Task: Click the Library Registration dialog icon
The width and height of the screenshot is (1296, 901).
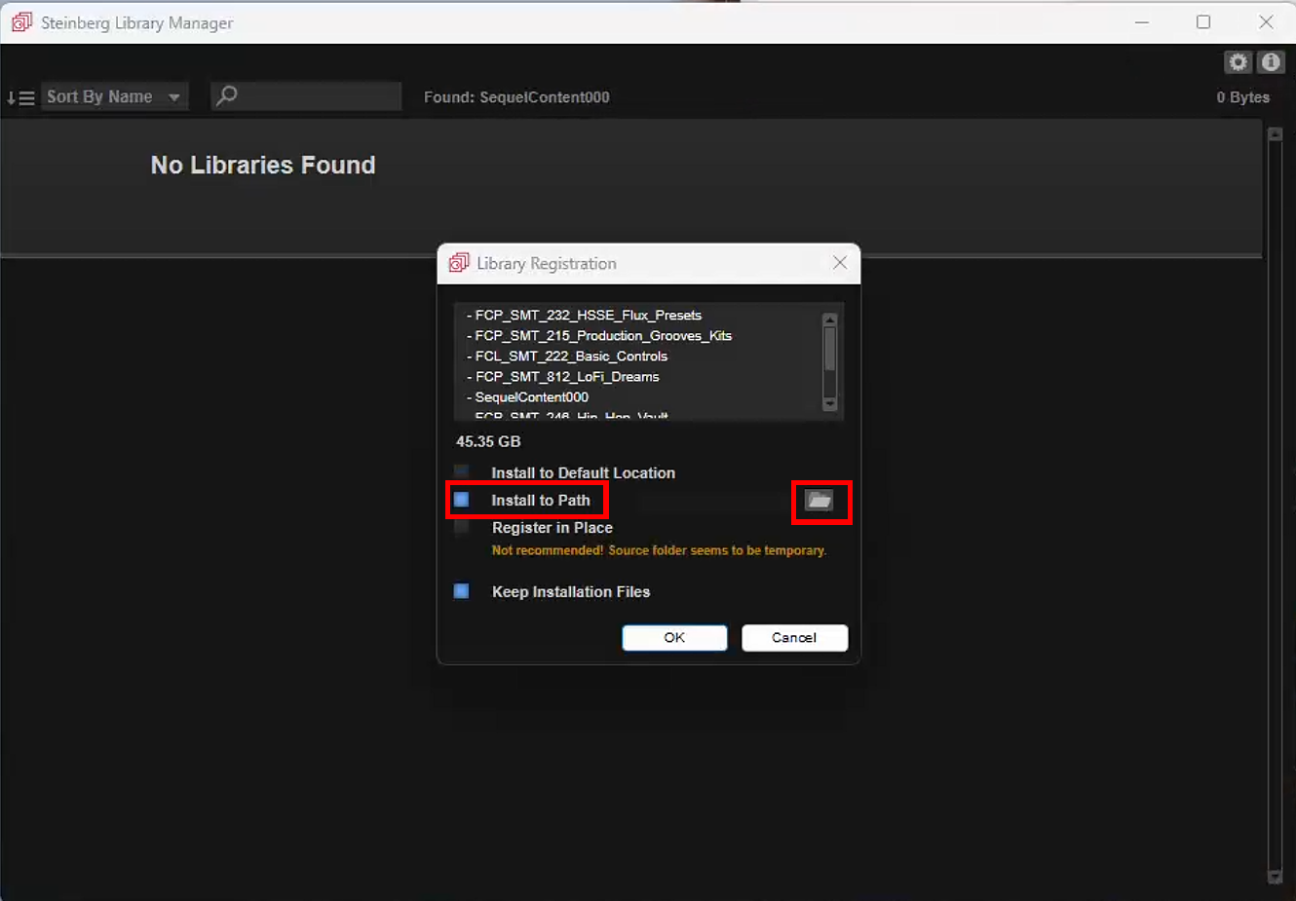Action: point(458,263)
